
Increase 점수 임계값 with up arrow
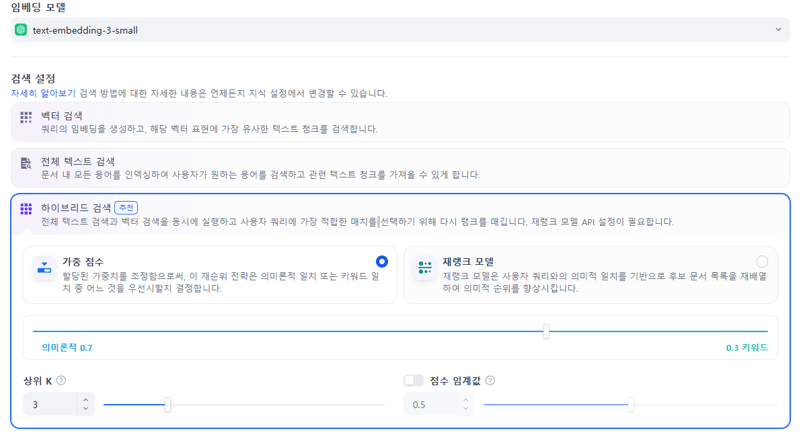click(466, 400)
